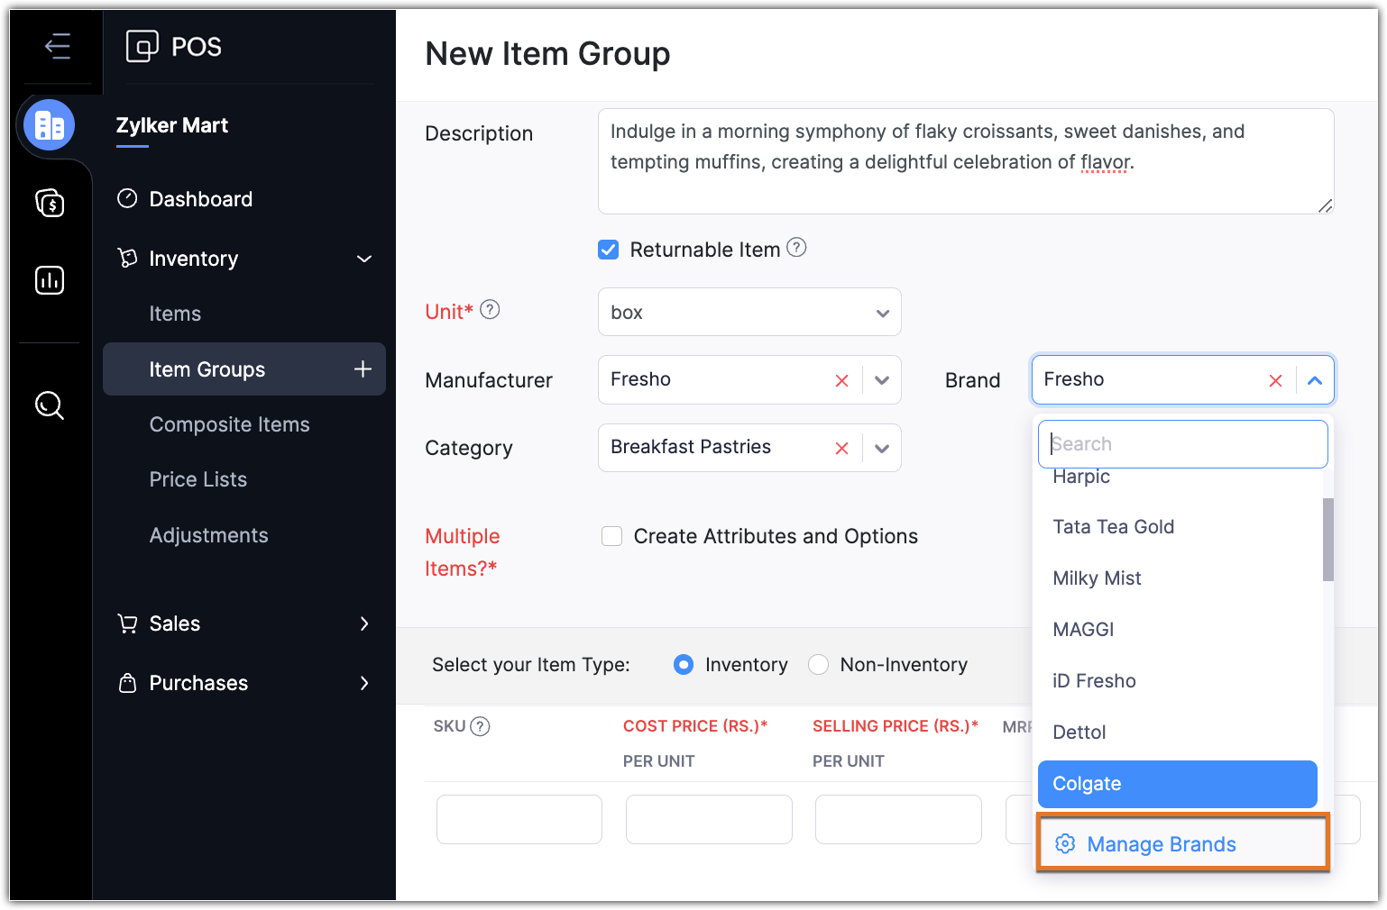Uncheck the Returnable Item checkbox
Viewport: 1387px width, 910px height.
609,250
